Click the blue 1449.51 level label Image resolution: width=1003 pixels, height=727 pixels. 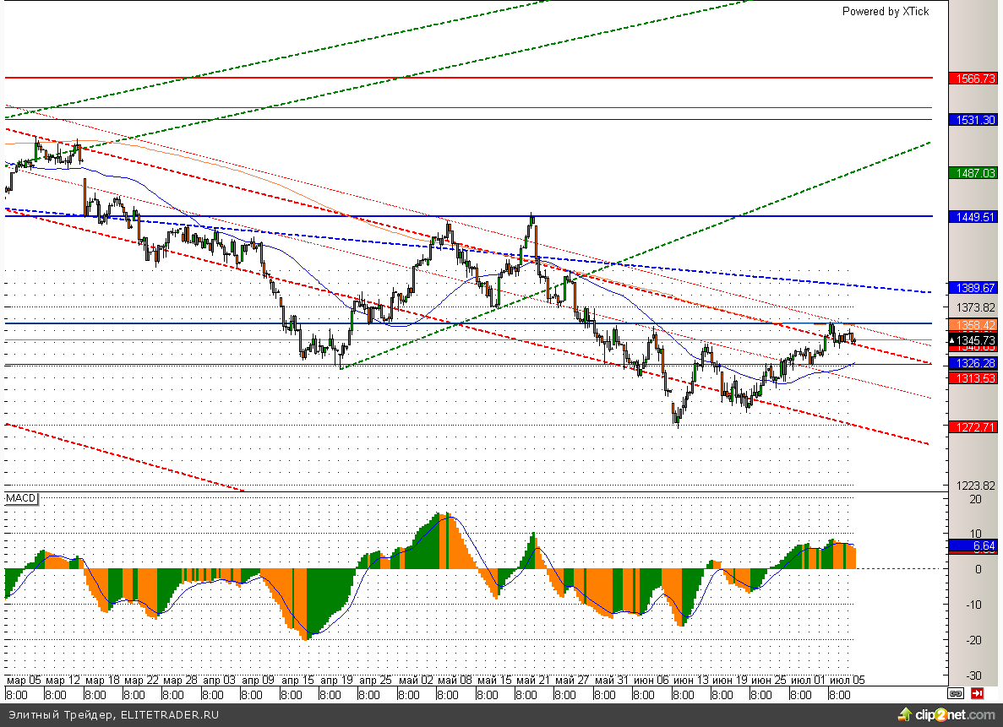pos(974,217)
